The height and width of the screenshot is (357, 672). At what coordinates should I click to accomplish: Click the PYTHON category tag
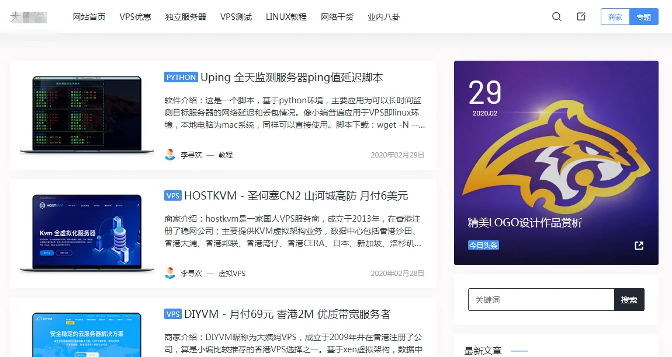[181, 77]
